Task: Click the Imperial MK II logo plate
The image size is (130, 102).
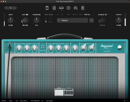Action: (x=107, y=48)
